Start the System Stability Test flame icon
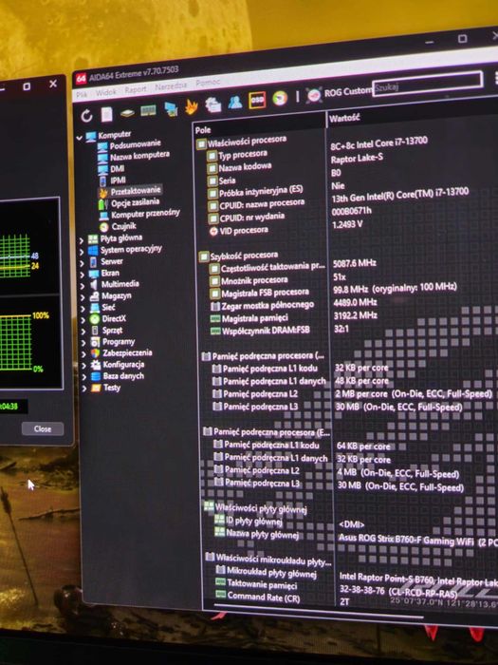Screen dimensions: 498x665 (x=192, y=106)
